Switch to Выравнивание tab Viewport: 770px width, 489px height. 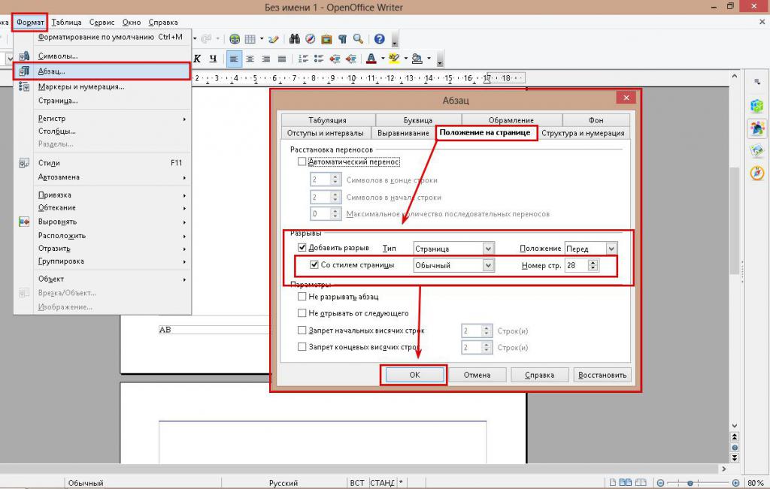click(x=403, y=134)
